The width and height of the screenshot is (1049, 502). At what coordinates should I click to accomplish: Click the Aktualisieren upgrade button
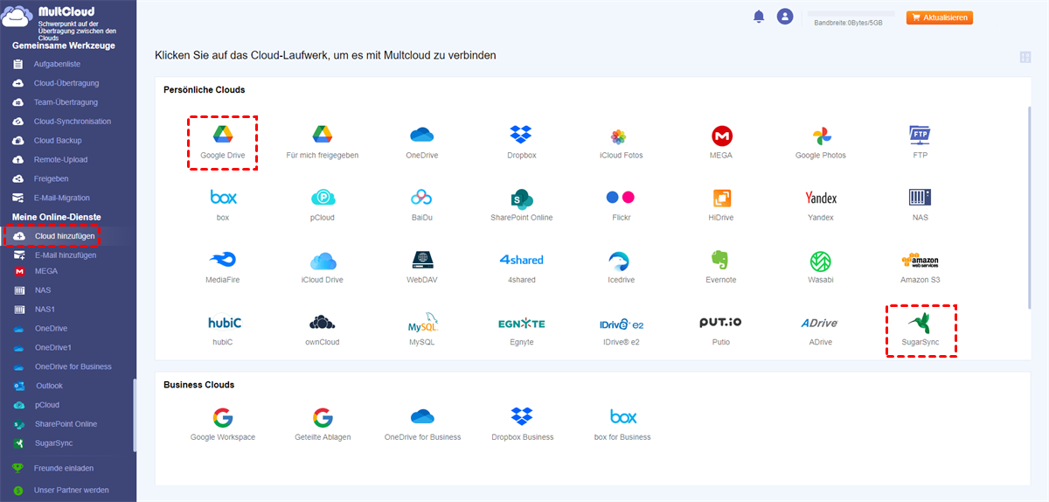940,17
